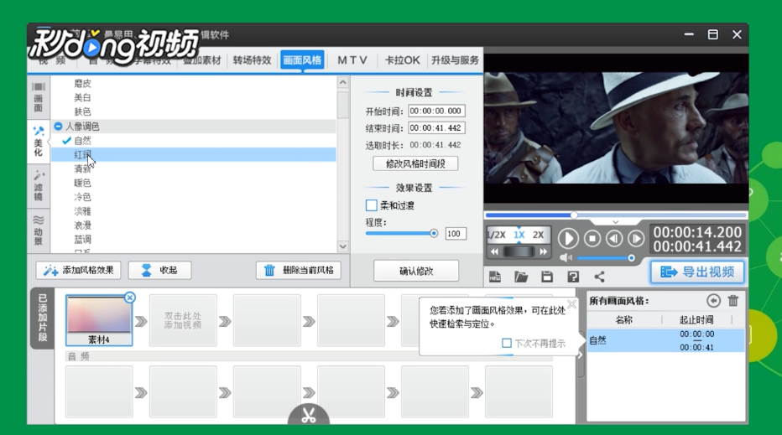Open the 升级与服务 tab

(x=454, y=60)
